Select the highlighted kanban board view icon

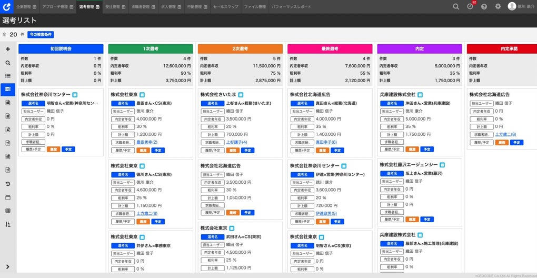tap(8, 89)
